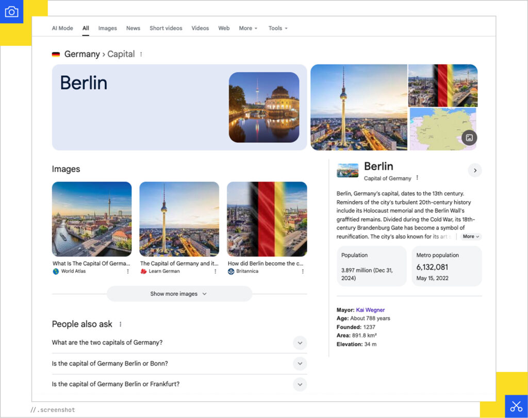The width and height of the screenshot is (528, 418).
Task: Expand the question about Germany's two capitals
Action: click(300, 343)
